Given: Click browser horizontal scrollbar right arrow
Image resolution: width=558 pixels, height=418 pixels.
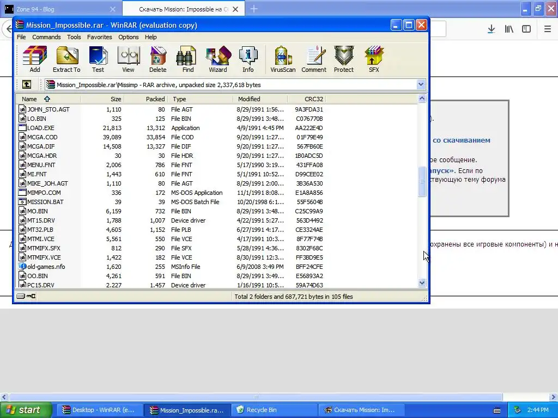Looking at the screenshot, I should pos(554,397).
